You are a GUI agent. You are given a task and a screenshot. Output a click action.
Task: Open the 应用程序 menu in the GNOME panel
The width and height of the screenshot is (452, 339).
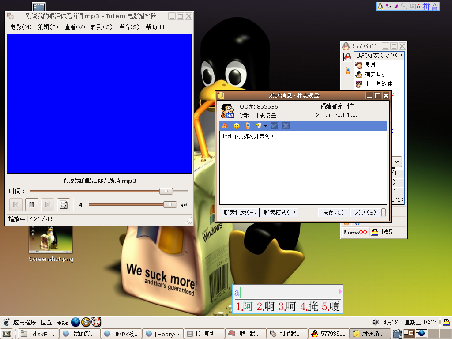click(24, 322)
